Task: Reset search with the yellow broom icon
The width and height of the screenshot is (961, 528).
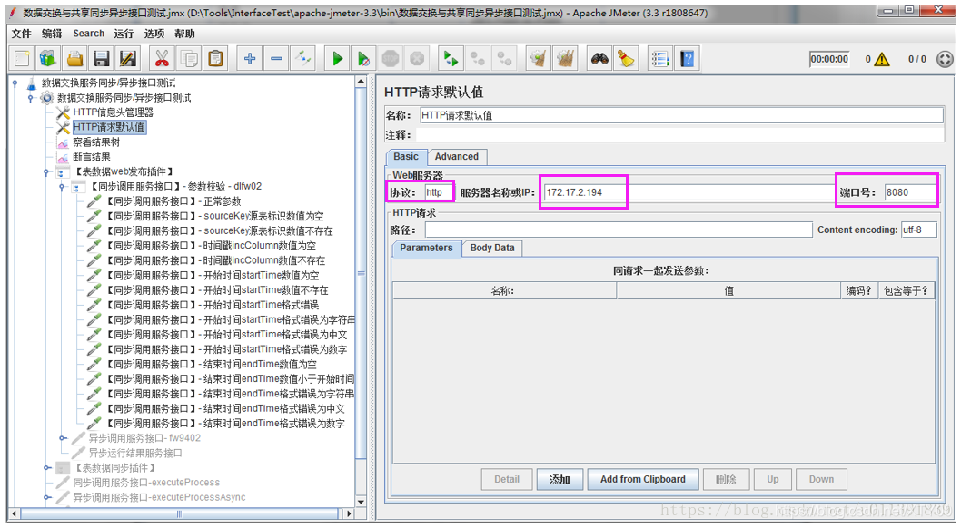Action: [x=626, y=59]
